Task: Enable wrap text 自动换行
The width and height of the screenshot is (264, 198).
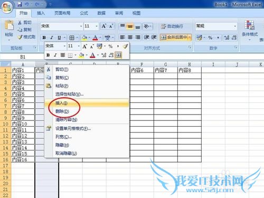Action: [x=172, y=26]
